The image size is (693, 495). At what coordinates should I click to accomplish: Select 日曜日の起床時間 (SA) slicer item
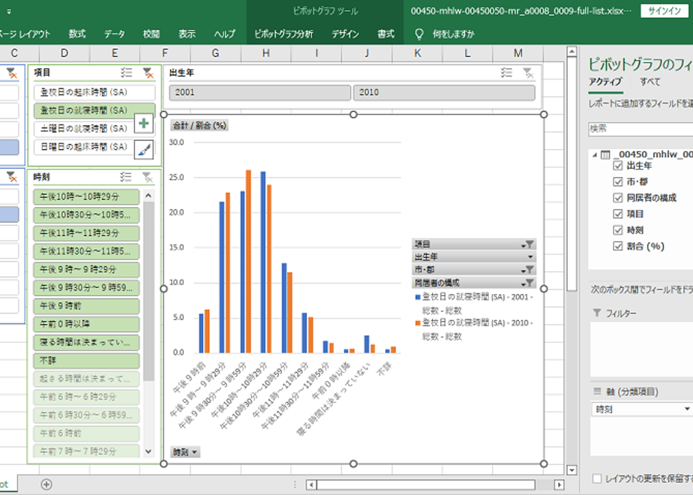point(84,146)
